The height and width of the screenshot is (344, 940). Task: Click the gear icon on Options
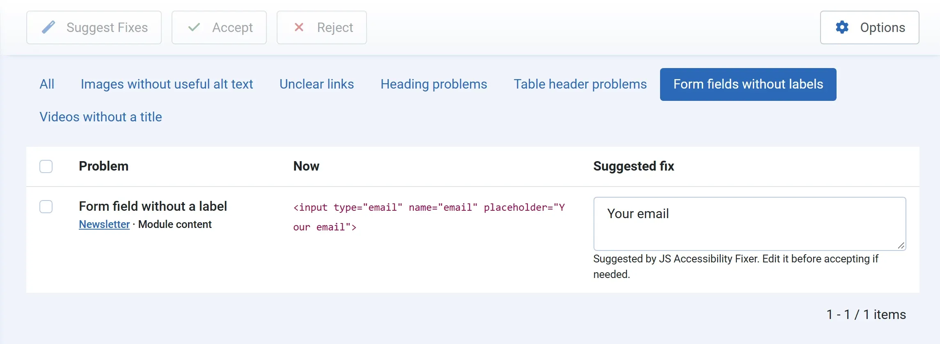pyautogui.click(x=842, y=27)
